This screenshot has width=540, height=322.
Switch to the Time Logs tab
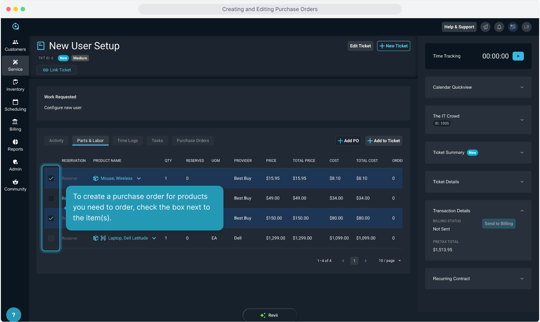[127, 141]
